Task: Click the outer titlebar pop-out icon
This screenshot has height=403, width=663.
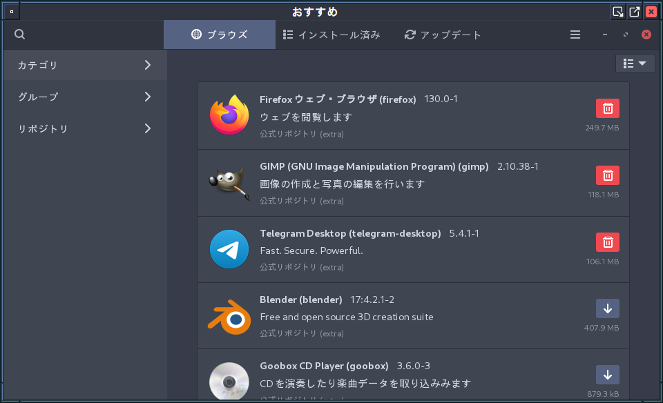Action: tap(634, 12)
